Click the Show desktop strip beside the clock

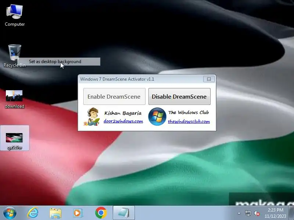[291, 213]
